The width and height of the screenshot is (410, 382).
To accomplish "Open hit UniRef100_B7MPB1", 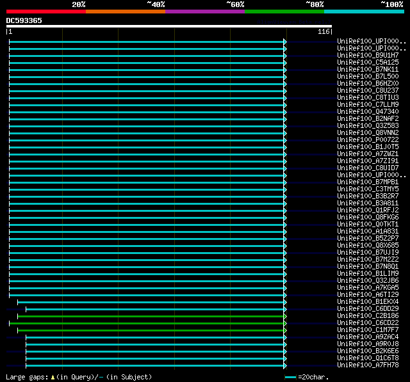I will point(368,182).
